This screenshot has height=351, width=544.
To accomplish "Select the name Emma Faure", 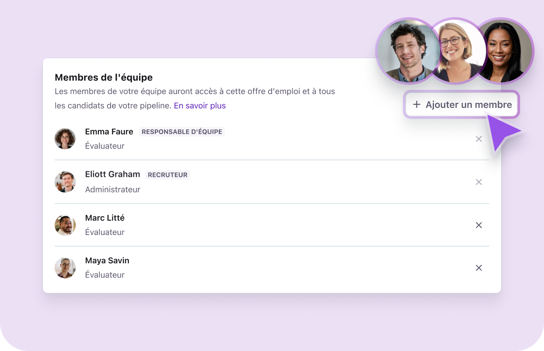I will click(109, 132).
